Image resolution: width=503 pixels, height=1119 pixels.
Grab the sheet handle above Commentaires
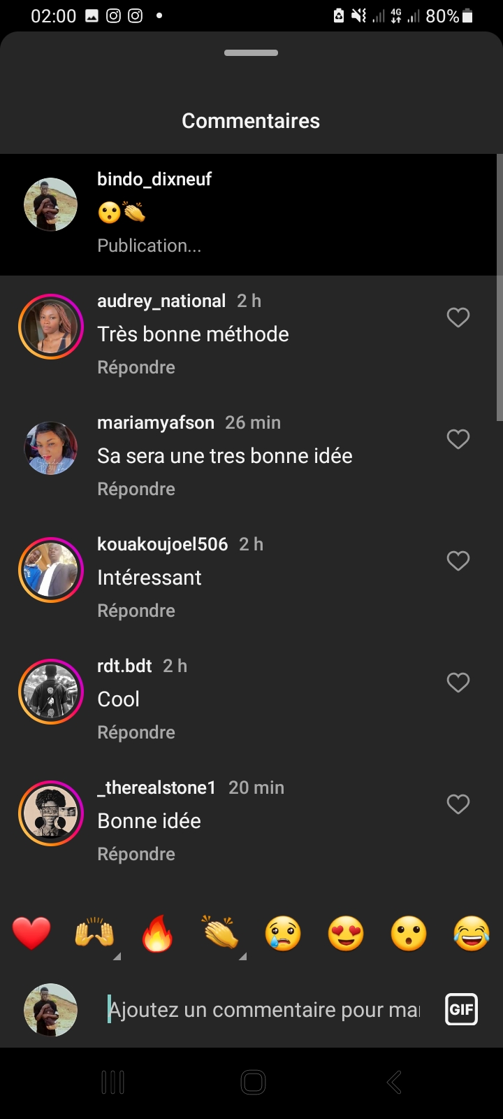[251, 53]
